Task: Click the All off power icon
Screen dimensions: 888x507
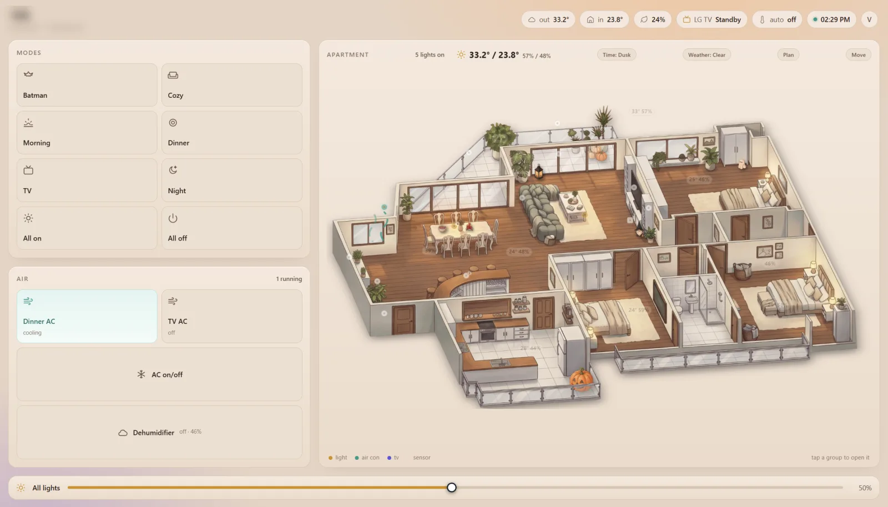Action: 173,218
